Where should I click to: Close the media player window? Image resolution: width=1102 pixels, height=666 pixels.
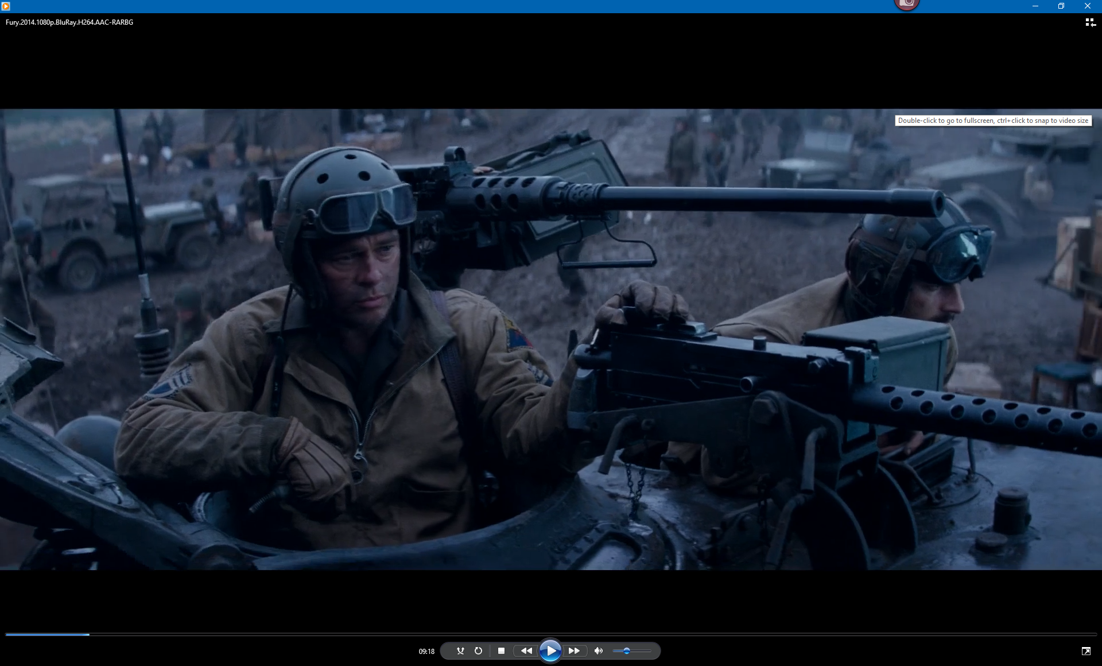1087,6
